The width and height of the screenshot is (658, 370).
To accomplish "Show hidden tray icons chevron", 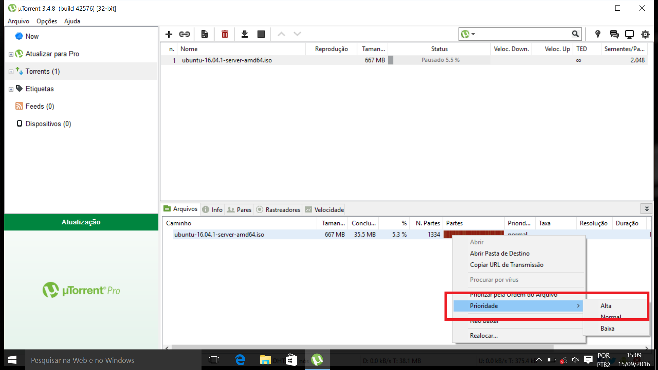I will (539, 360).
